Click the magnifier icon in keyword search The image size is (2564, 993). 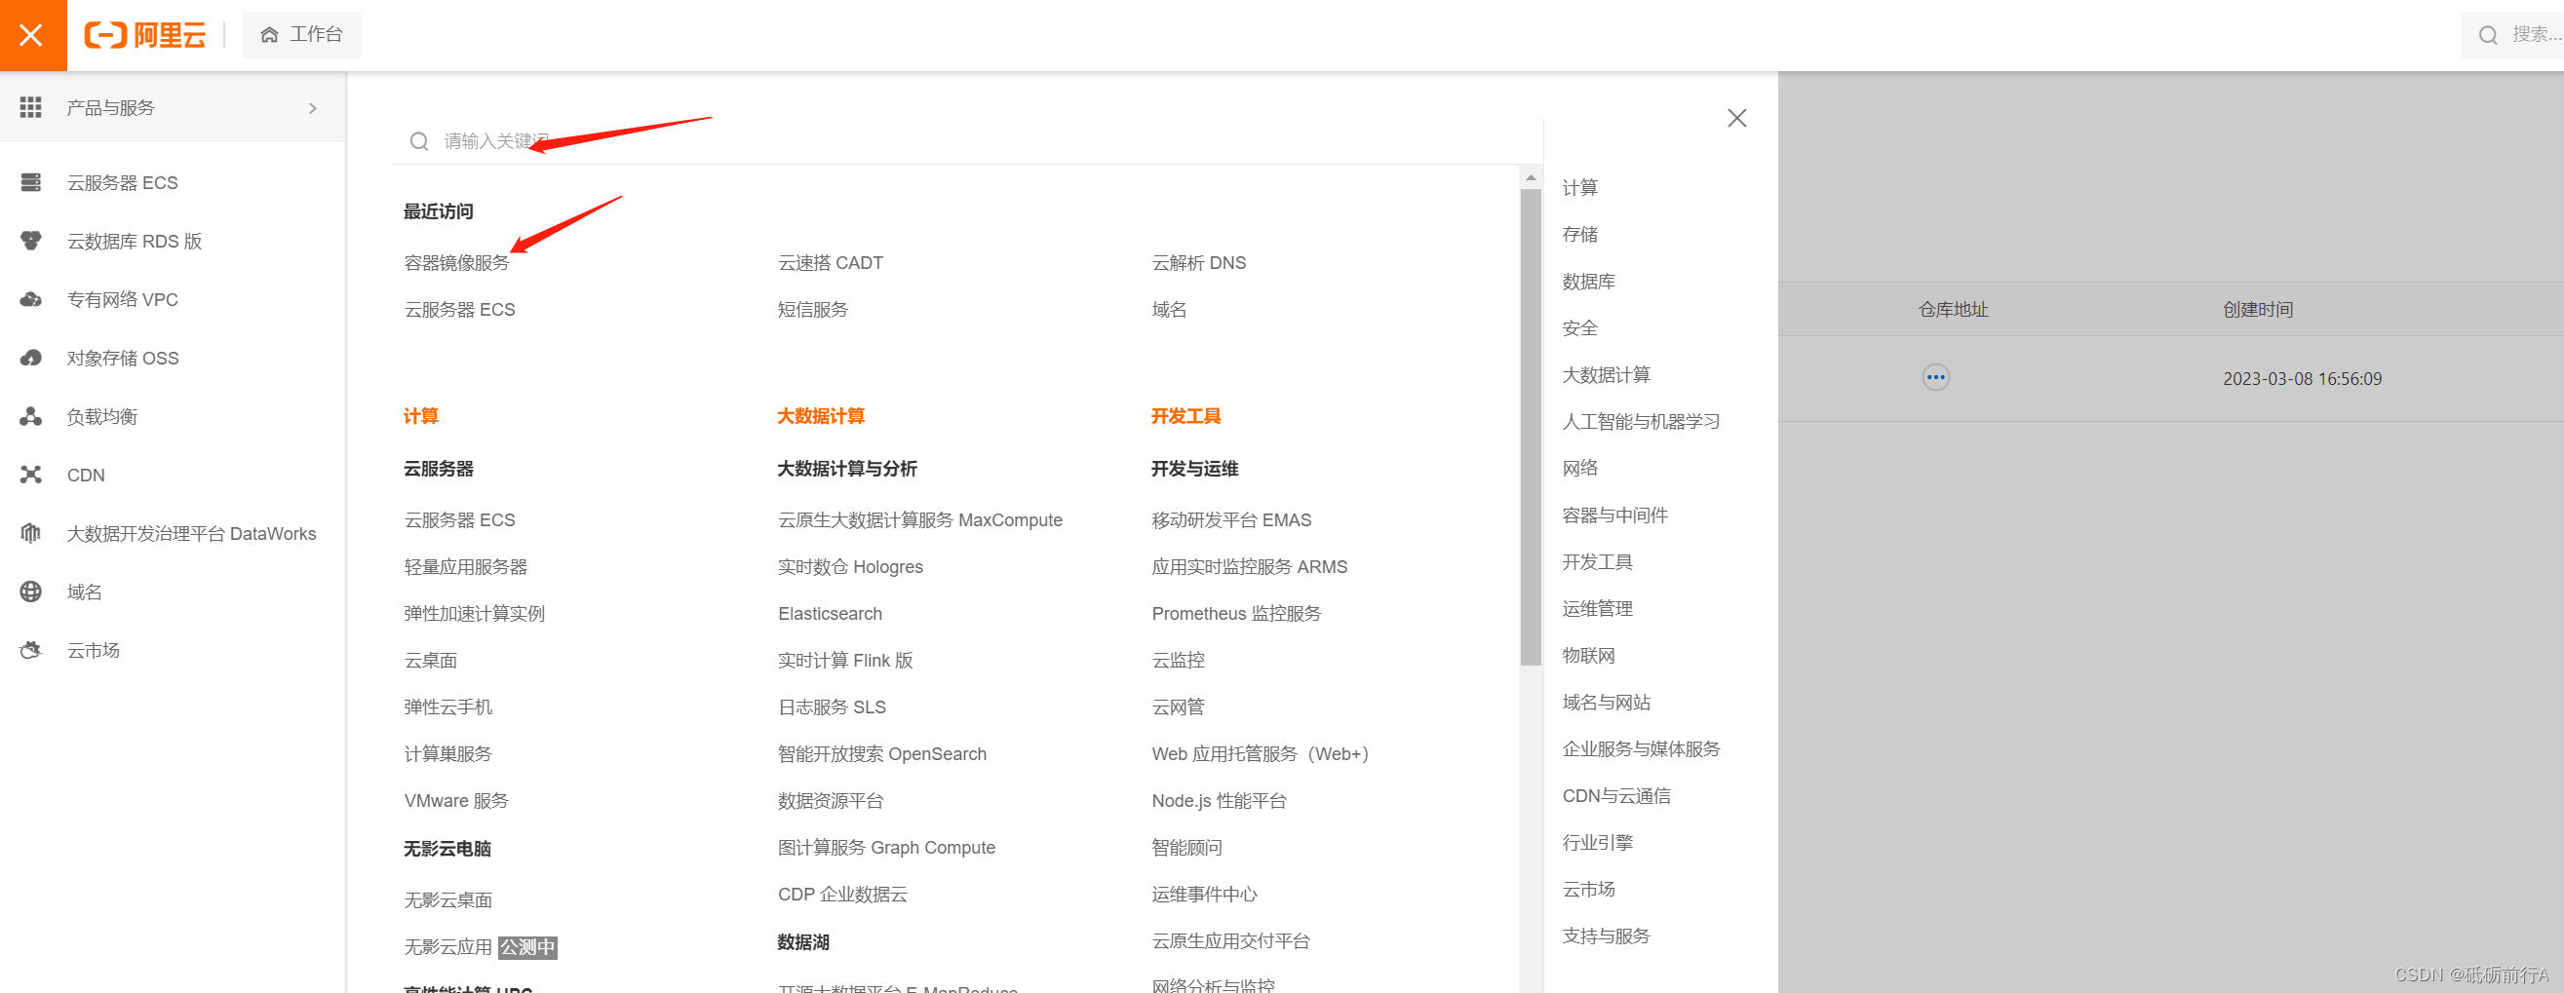point(419,141)
